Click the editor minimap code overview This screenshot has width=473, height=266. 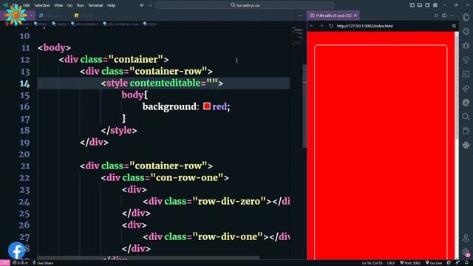pos(297,36)
